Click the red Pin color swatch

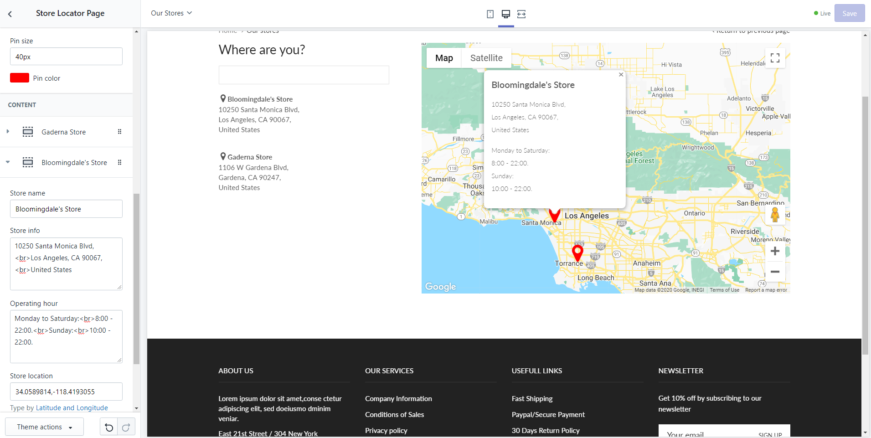[x=20, y=78]
